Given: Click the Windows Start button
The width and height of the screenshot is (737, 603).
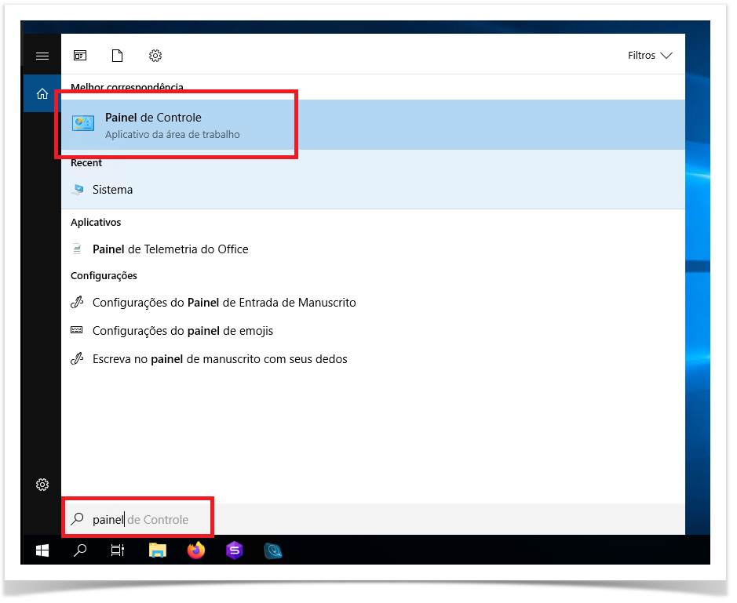Looking at the screenshot, I should (42, 550).
